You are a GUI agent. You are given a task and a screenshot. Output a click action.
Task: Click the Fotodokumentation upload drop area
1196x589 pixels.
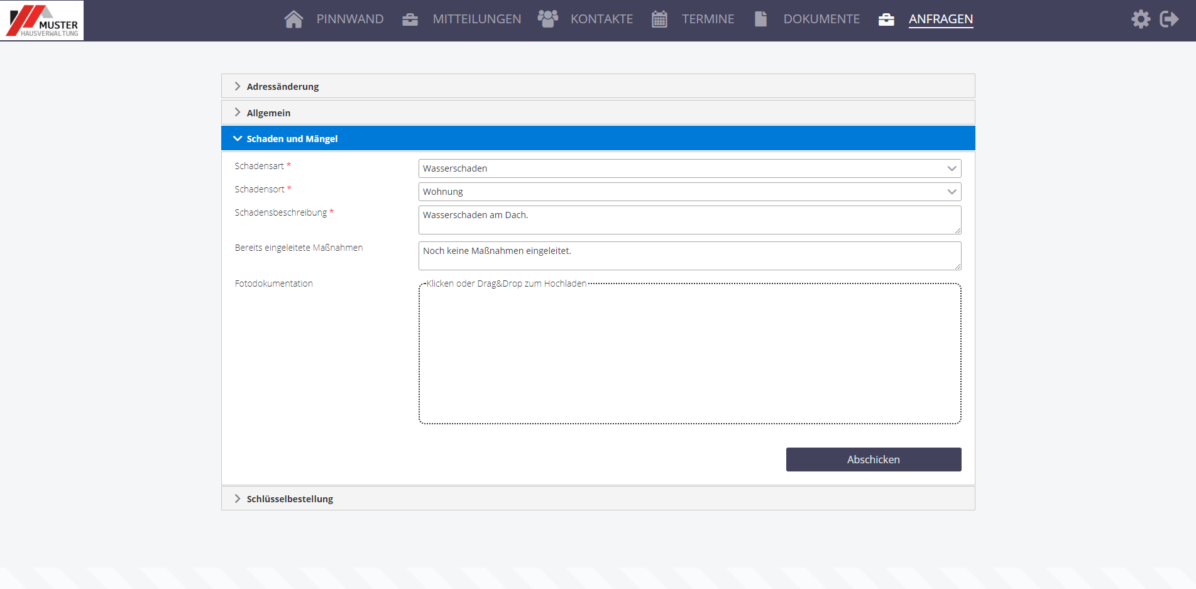pos(689,354)
